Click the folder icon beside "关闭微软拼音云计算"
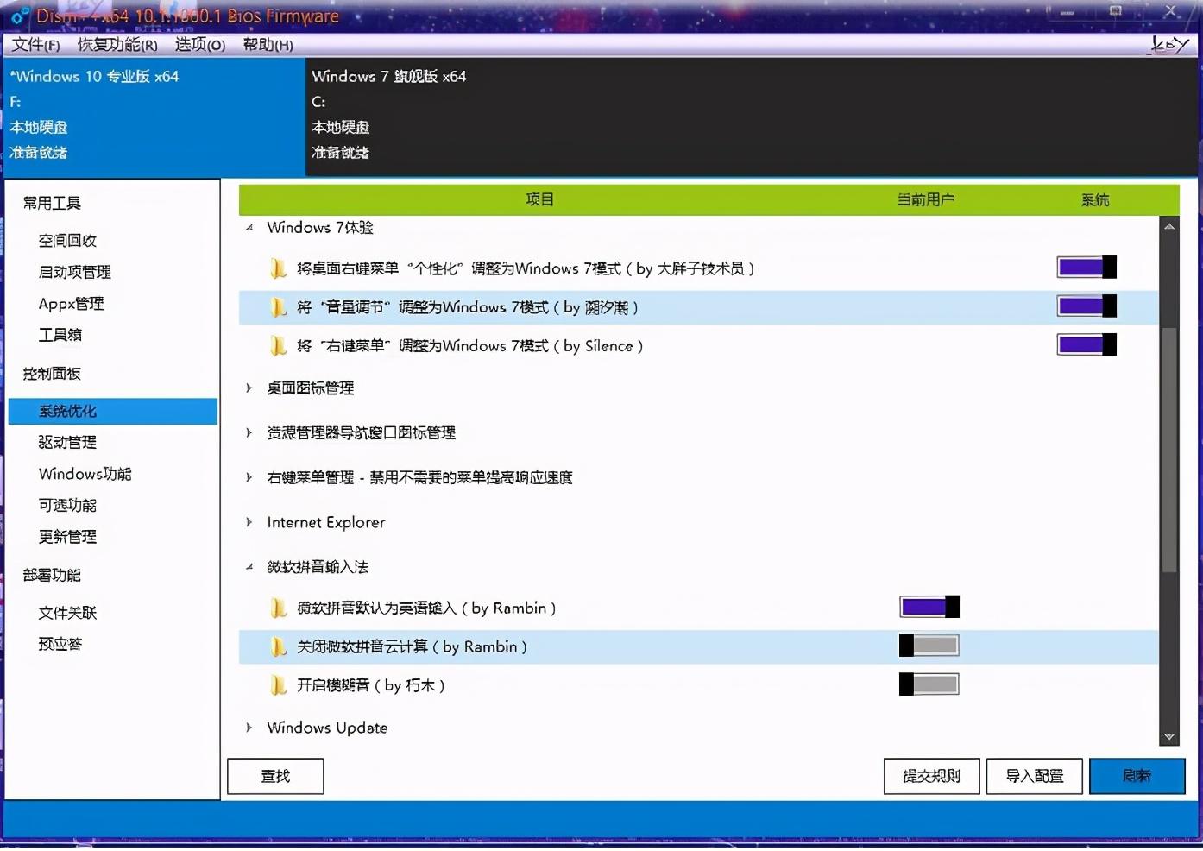The image size is (1203, 851). tap(278, 646)
